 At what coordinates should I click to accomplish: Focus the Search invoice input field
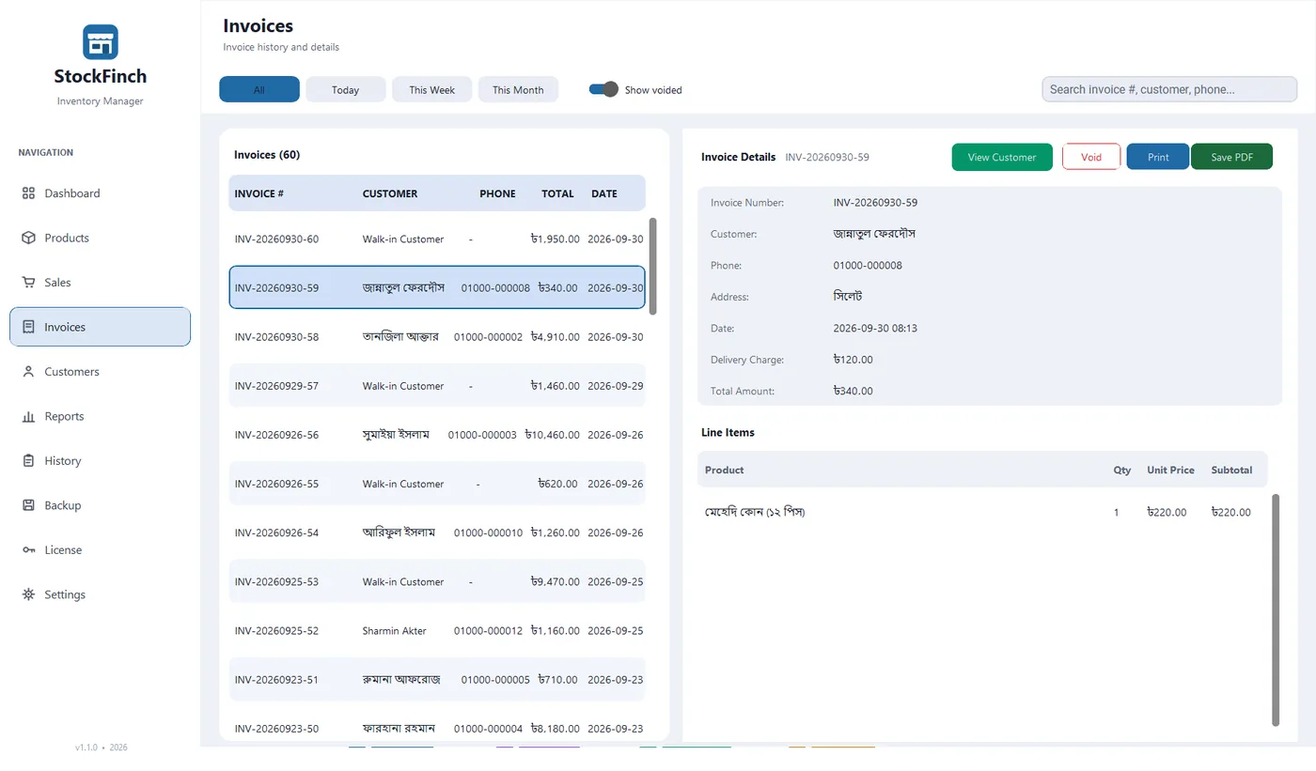[x=1169, y=89]
